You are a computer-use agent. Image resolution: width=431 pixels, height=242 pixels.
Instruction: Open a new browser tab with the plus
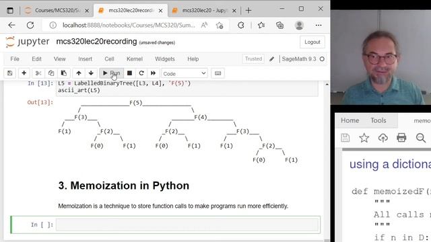tap(248, 11)
